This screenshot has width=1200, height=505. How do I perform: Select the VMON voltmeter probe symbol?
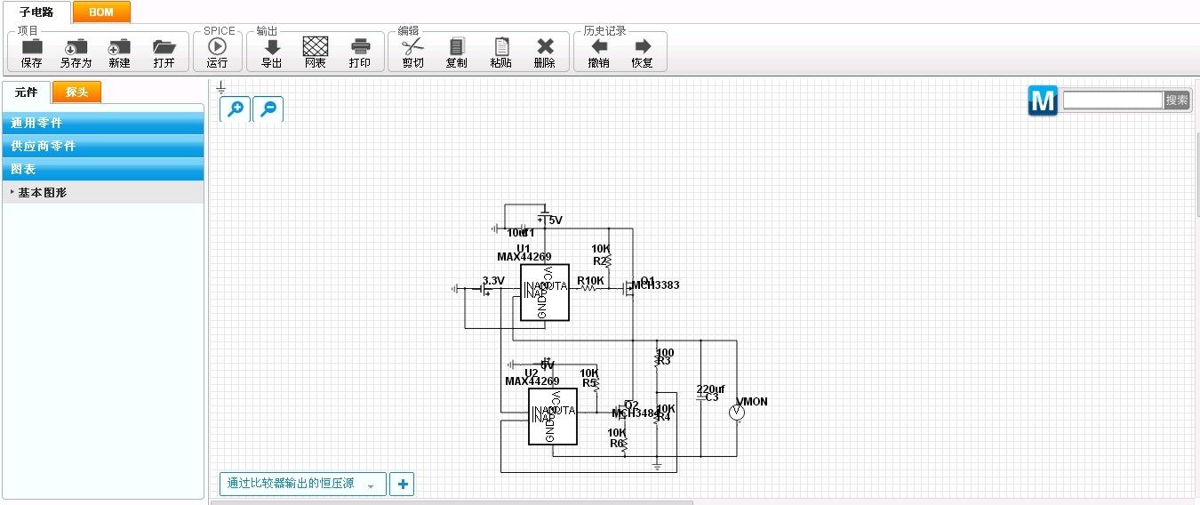coord(736,413)
